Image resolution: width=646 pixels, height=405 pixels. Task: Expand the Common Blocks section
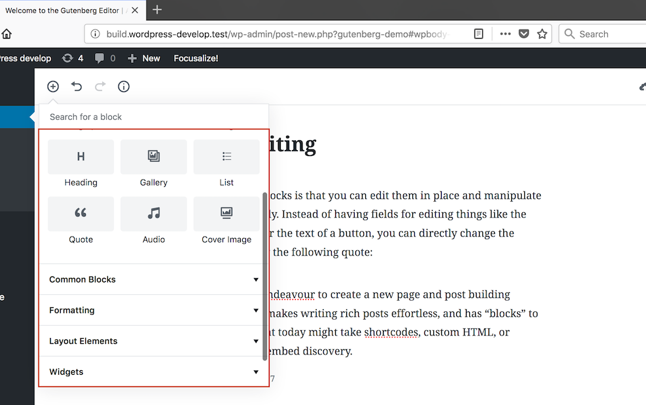(153, 279)
